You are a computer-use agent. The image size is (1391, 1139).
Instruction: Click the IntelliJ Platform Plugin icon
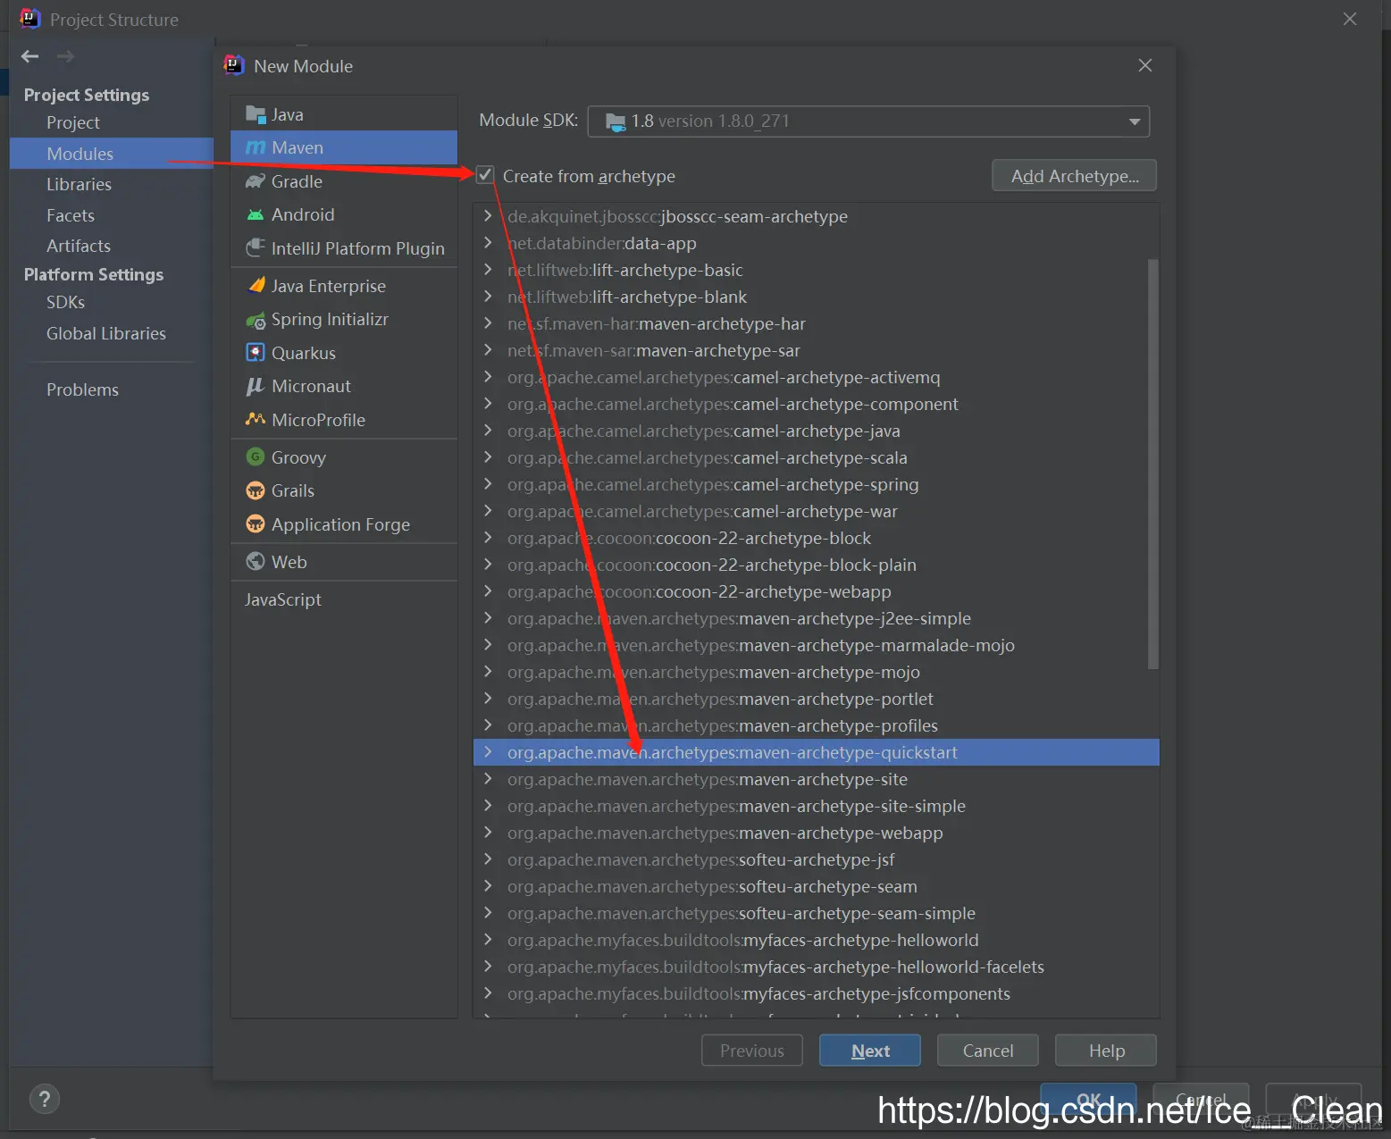coord(256,247)
